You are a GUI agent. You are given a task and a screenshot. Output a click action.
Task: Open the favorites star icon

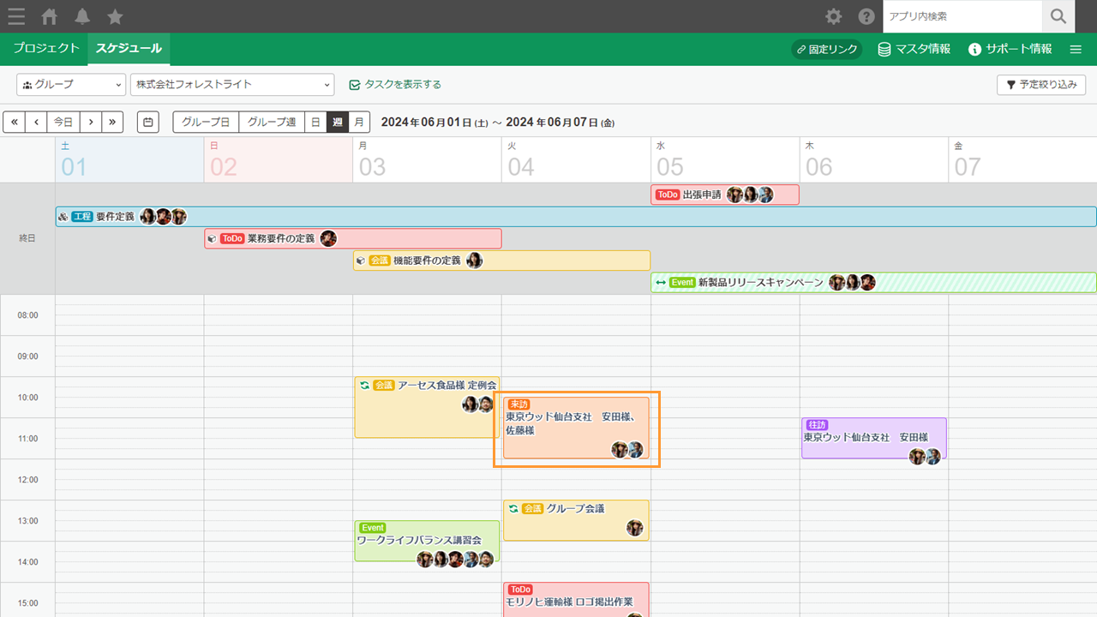point(115,16)
